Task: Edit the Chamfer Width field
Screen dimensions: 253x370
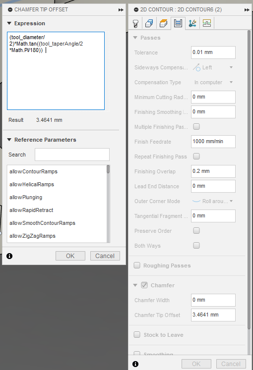Action: click(x=213, y=300)
